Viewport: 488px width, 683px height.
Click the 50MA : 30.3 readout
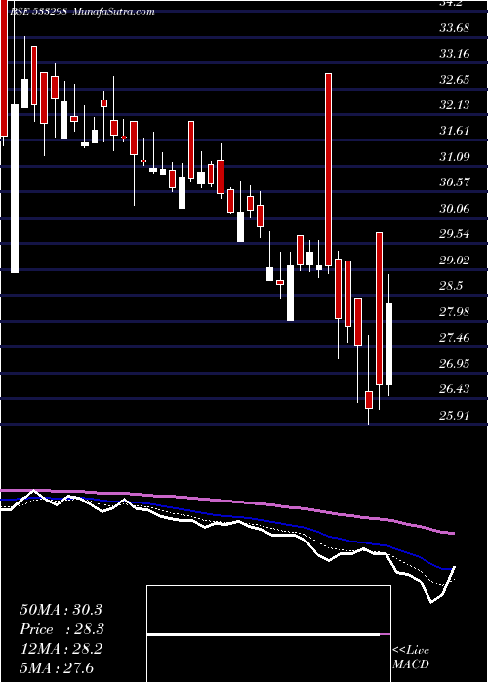point(61,610)
